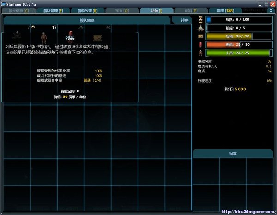This screenshot has height=215, width=277.
Task: Open the 星图 [TAB] star map tab
Action: tap(225, 11)
